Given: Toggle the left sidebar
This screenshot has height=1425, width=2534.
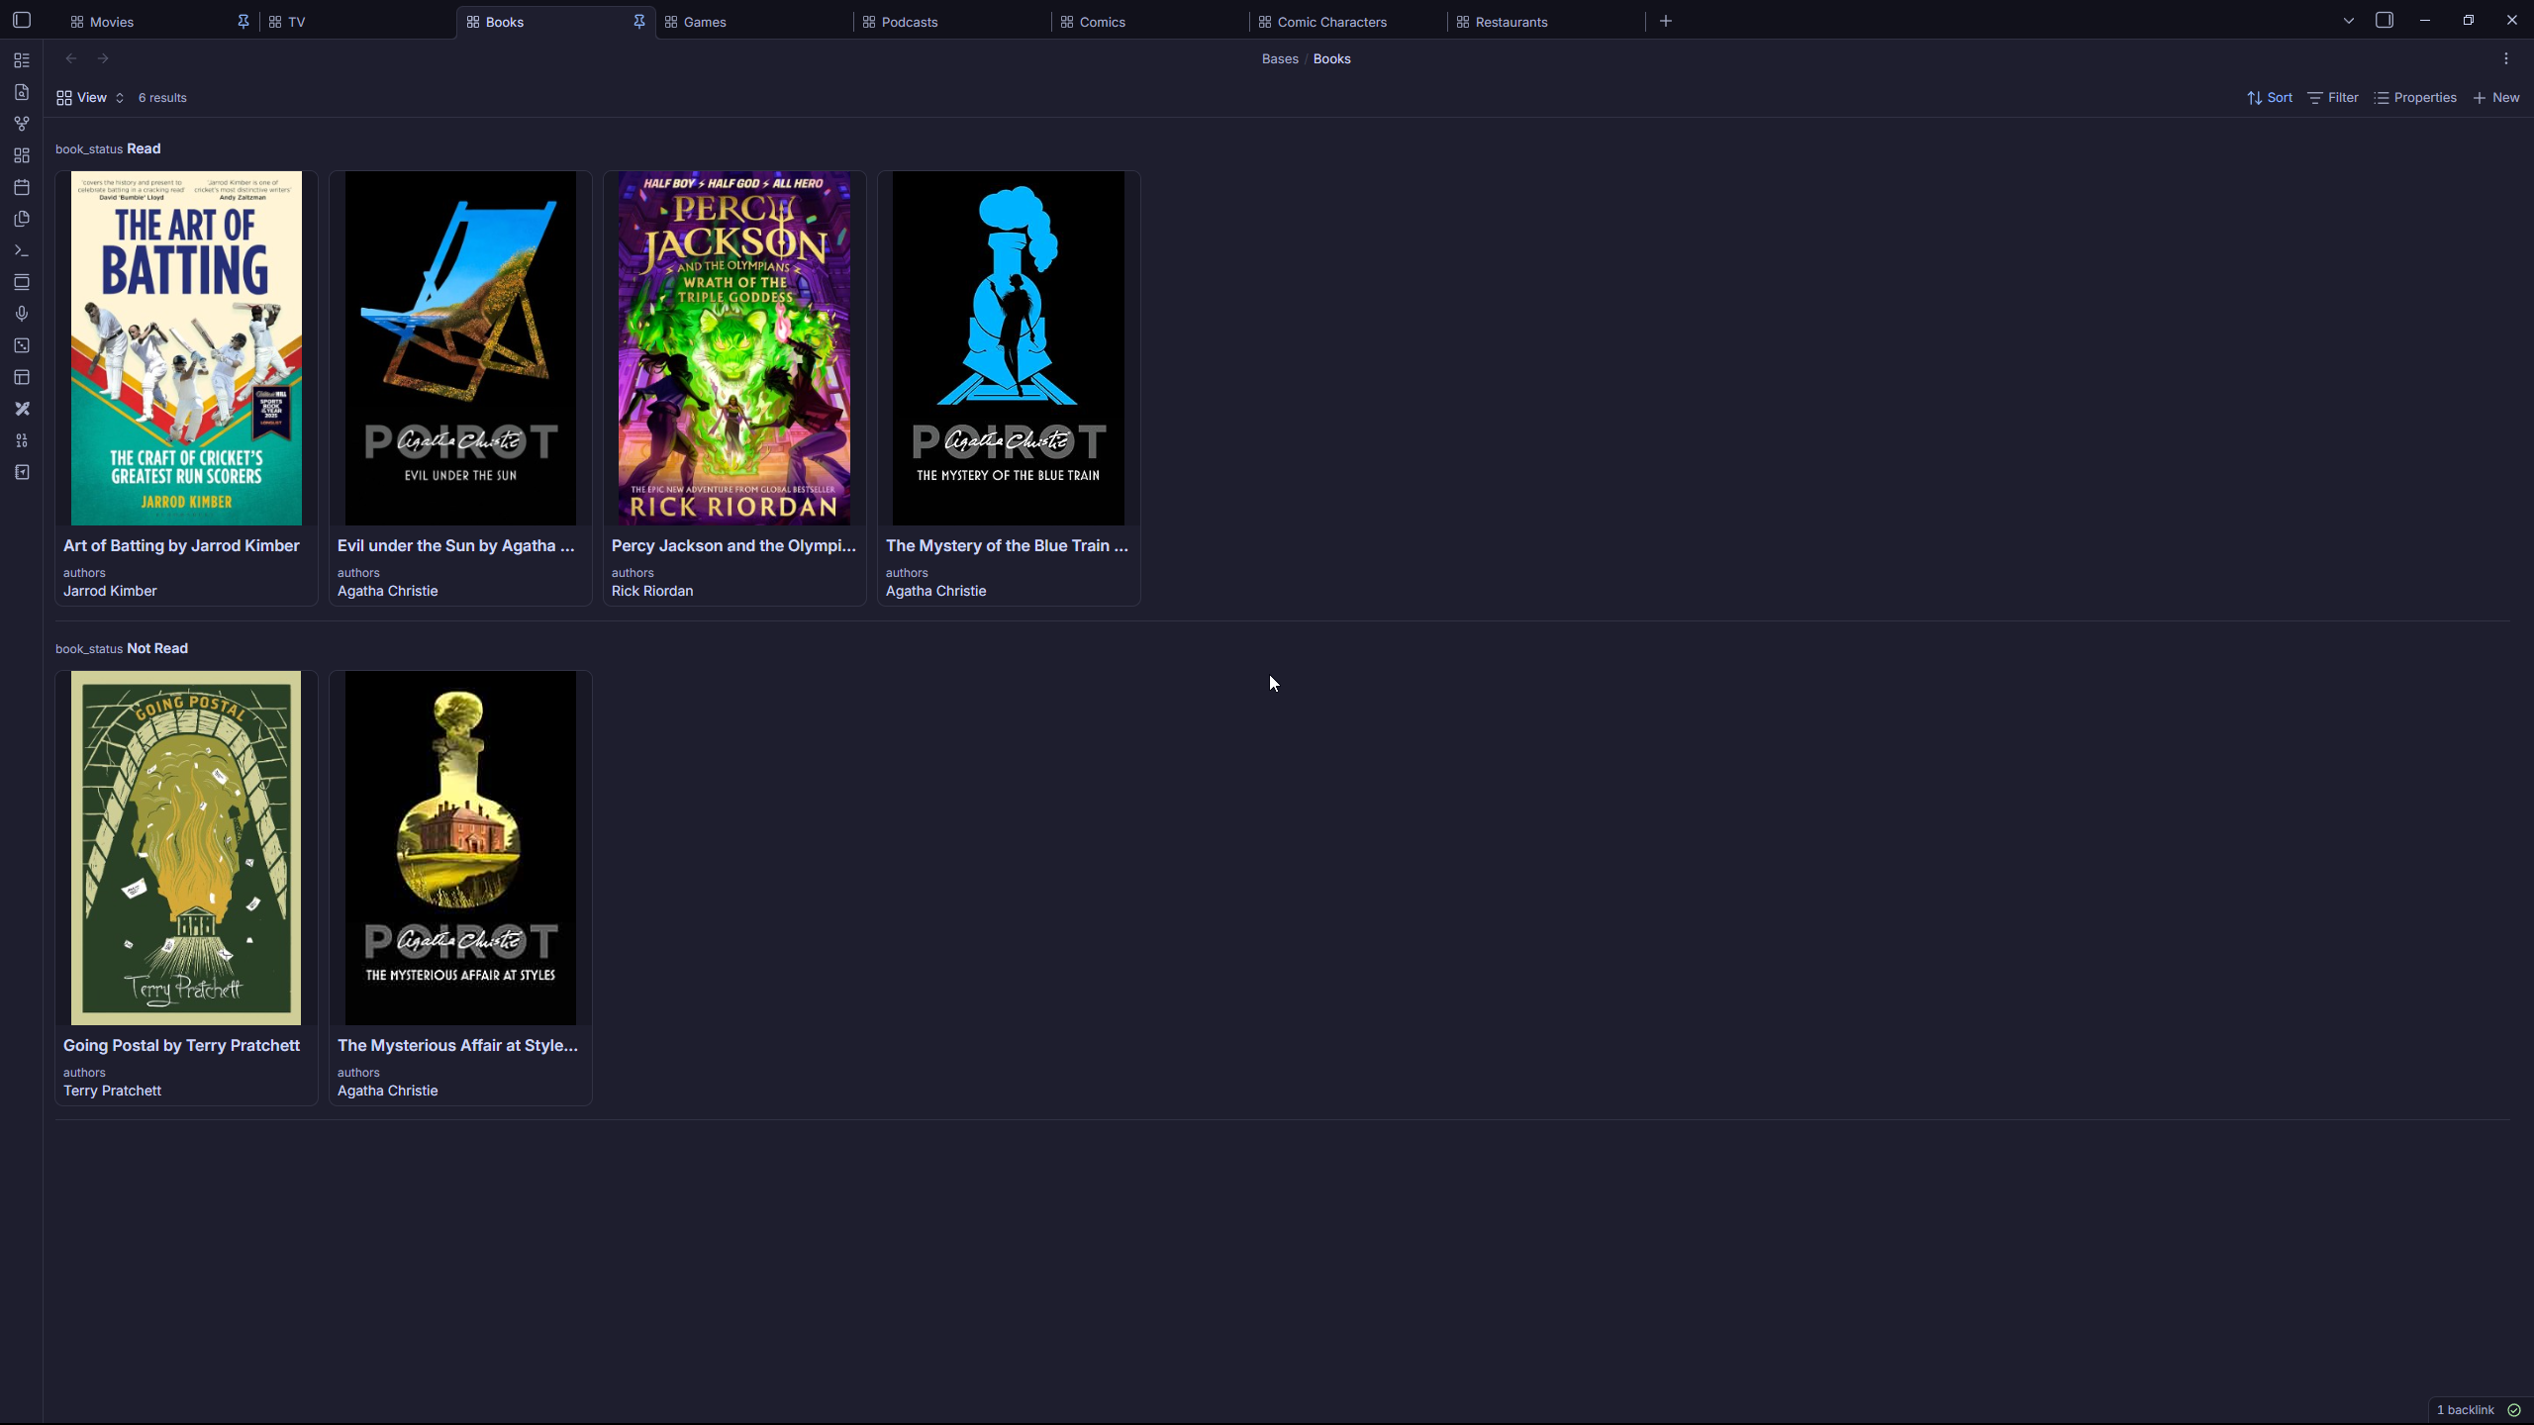Looking at the screenshot, I should click(x=22, y=21).
